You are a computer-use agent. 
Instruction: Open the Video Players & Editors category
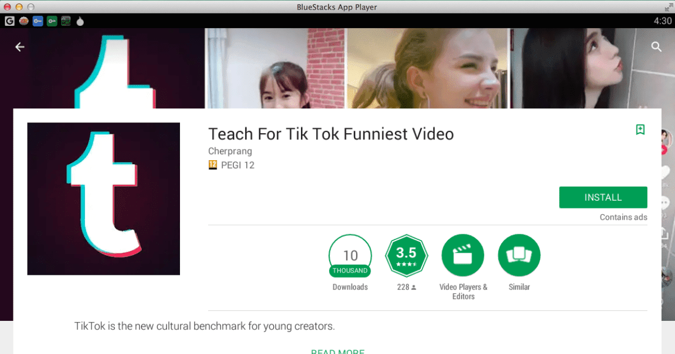(462, 255)
